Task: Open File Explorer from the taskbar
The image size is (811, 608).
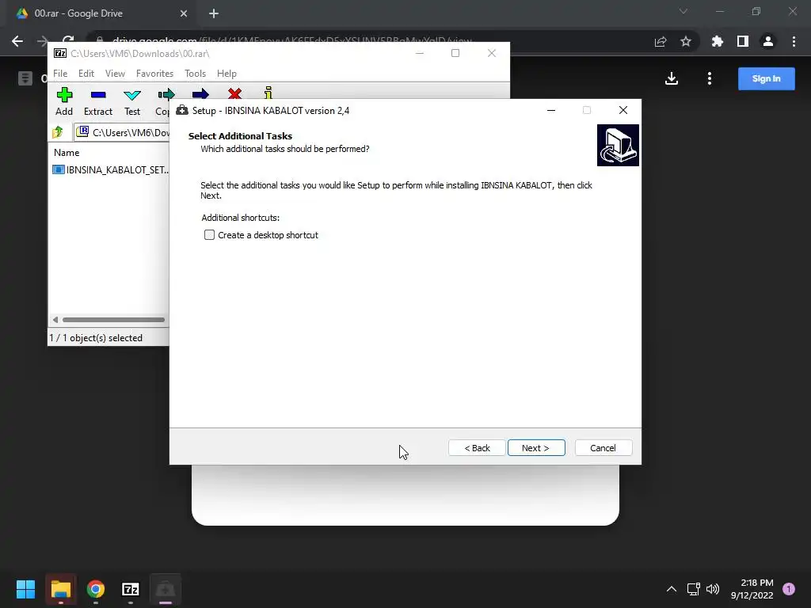Action: click(60, 589)
